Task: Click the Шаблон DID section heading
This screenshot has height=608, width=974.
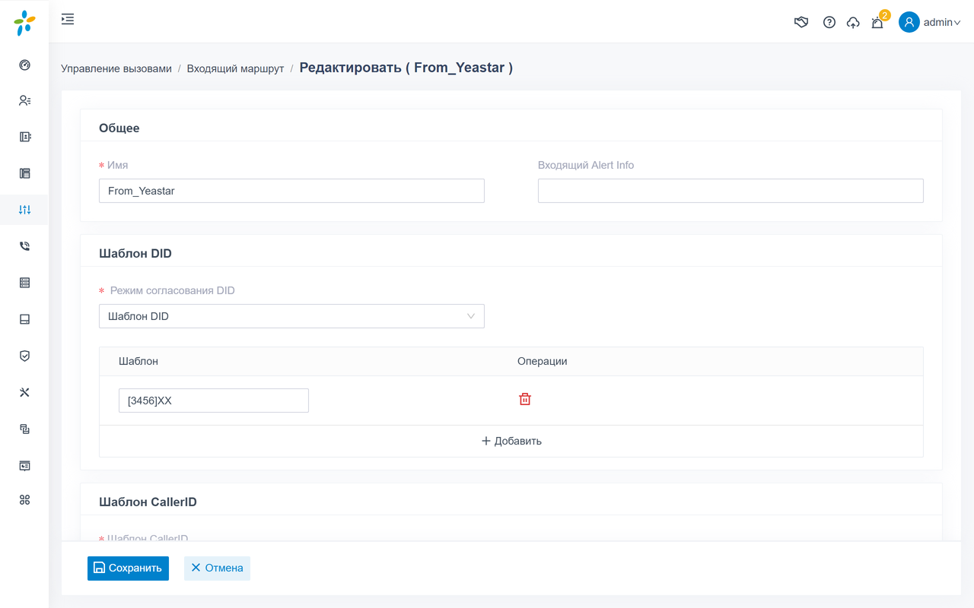Action: (x=135, y=253)
